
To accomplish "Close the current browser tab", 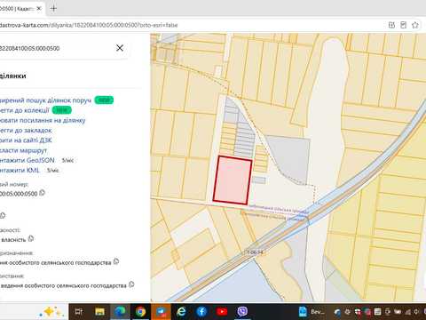I will [39, 9].
